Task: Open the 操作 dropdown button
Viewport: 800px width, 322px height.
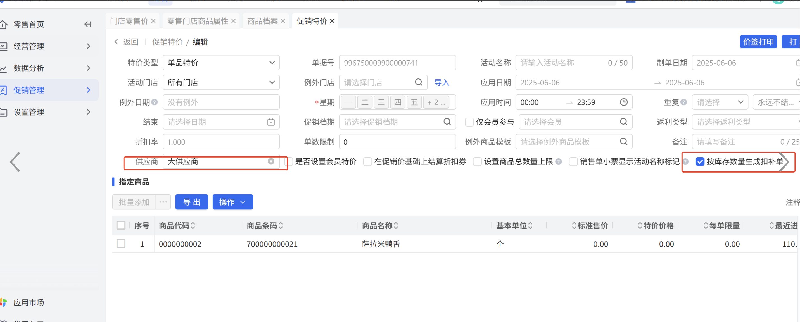Action: 232,202
